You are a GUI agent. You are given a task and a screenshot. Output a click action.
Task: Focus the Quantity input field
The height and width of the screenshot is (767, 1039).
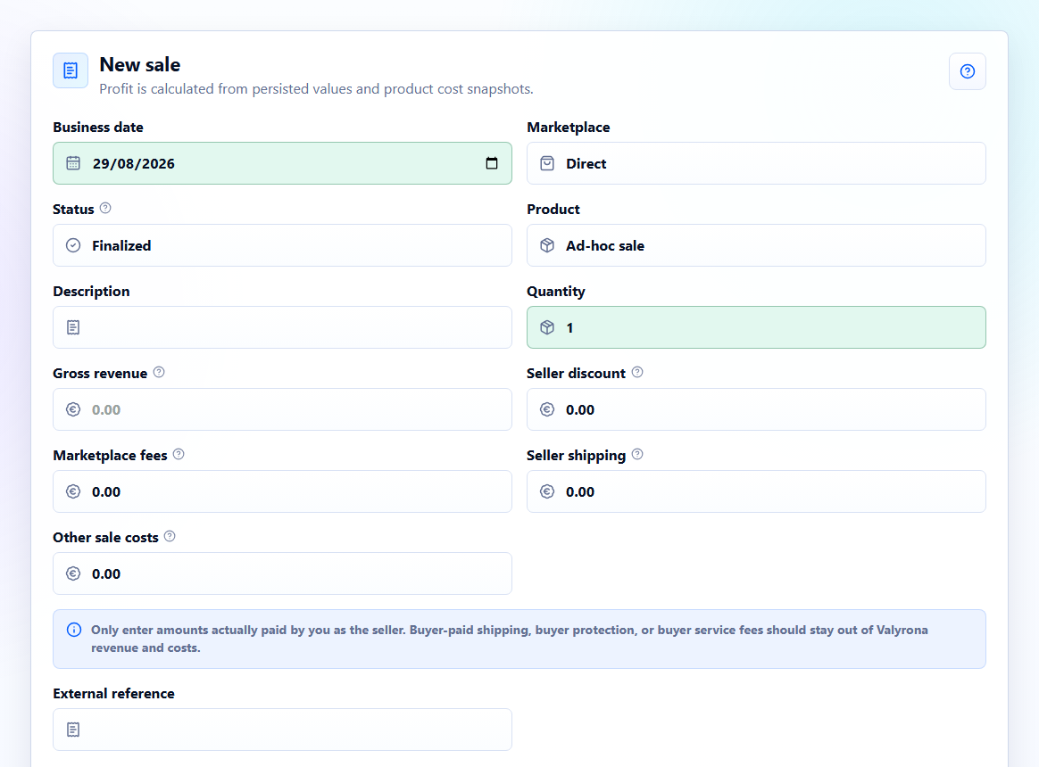756,327
